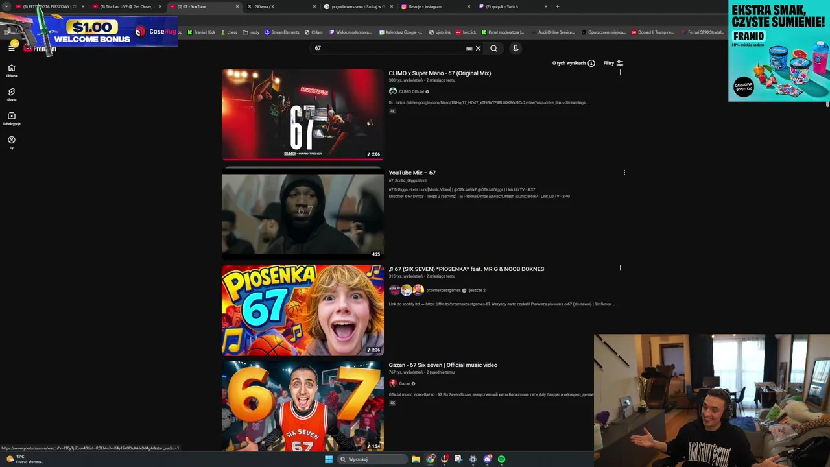Viewport: 830px width, 467px height.
Task: Switch to the 'Główna / X' browser tab
Action: (x=280, y=6)
